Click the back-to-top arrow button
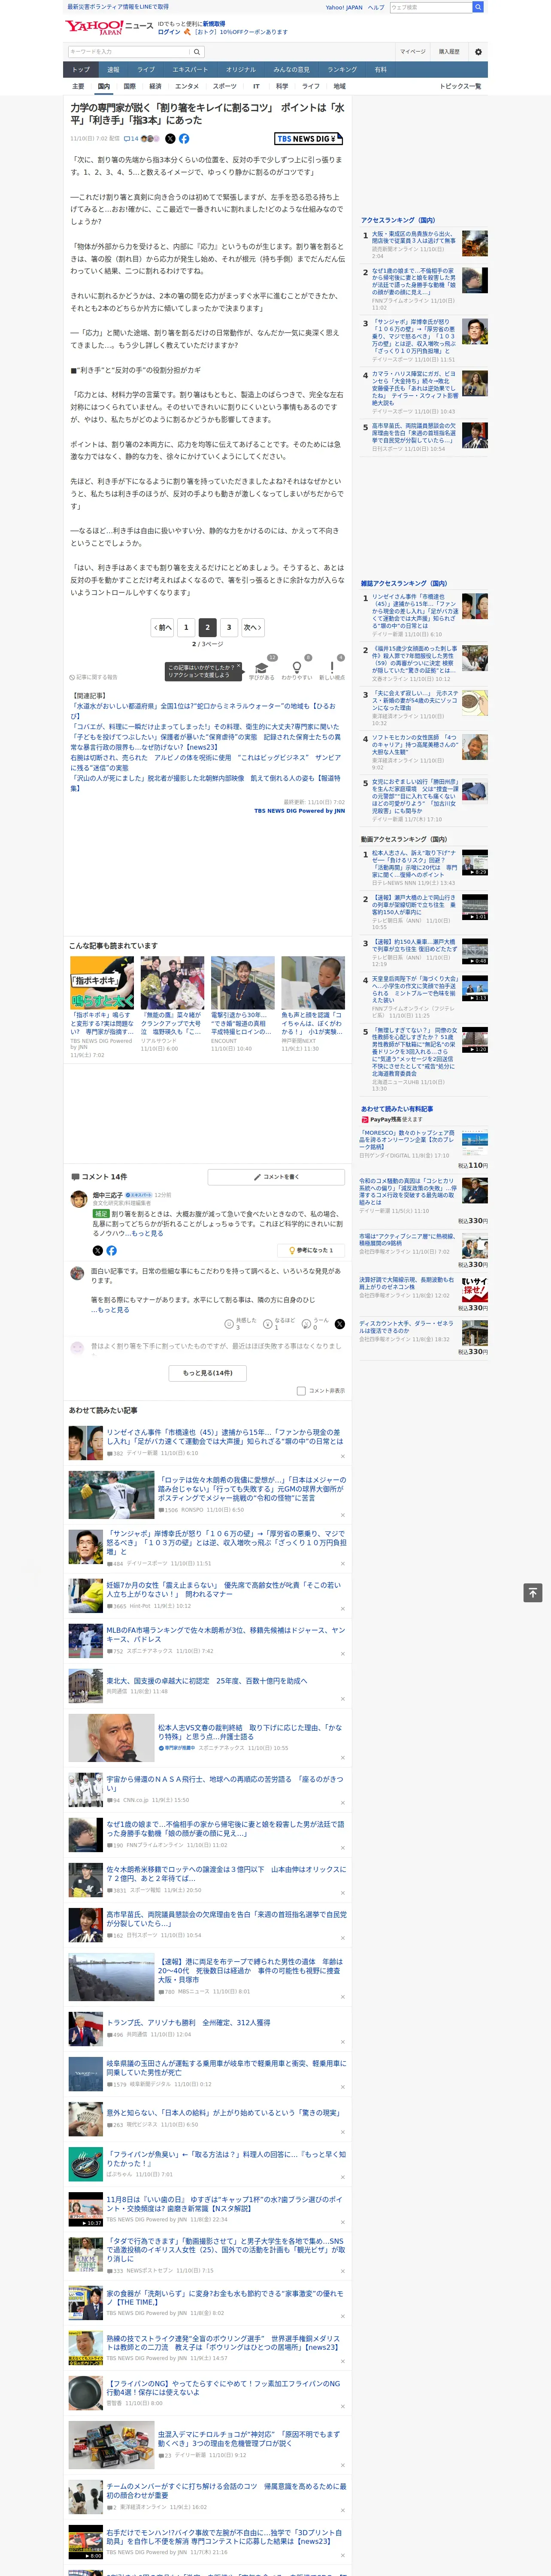551x2576 pixels. (x=533, y=1592)
